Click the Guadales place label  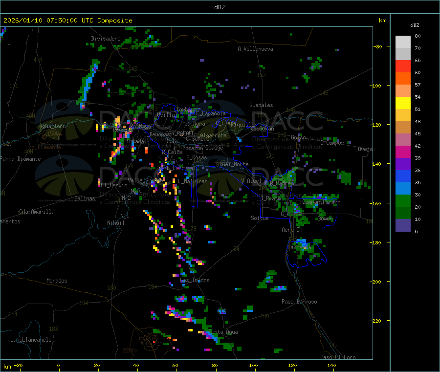(x=261, y=105)
